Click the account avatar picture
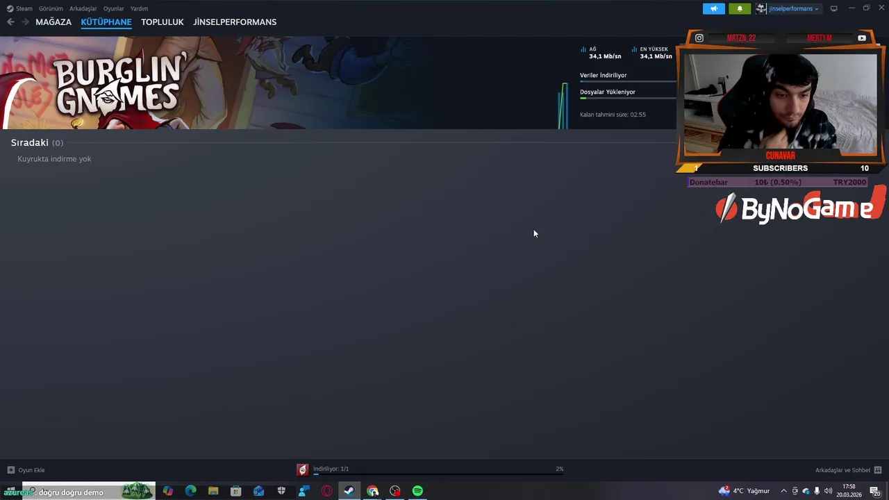 pyautogui.click(x=761, y=8)
